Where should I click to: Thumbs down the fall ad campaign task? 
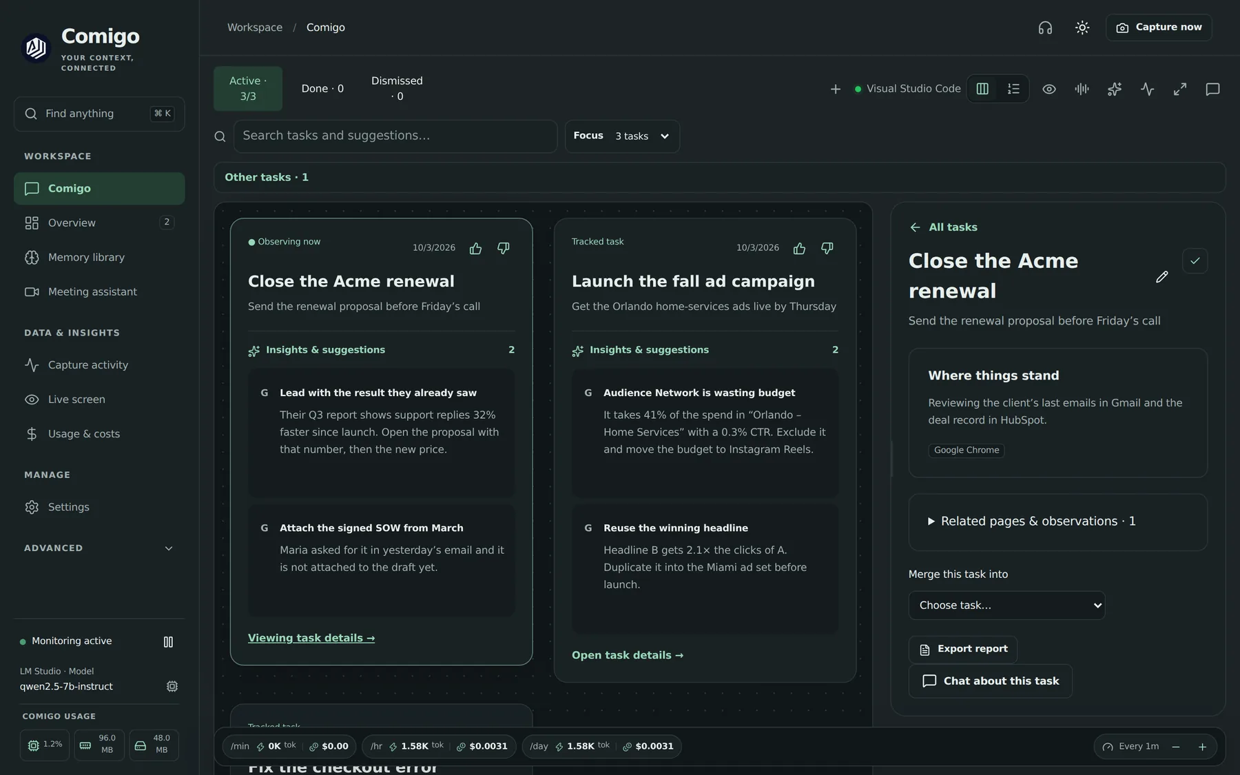point(827,248)
